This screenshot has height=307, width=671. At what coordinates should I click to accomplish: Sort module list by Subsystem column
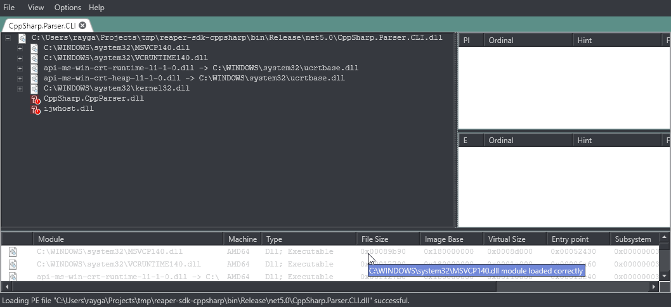(x=634, y=239)
